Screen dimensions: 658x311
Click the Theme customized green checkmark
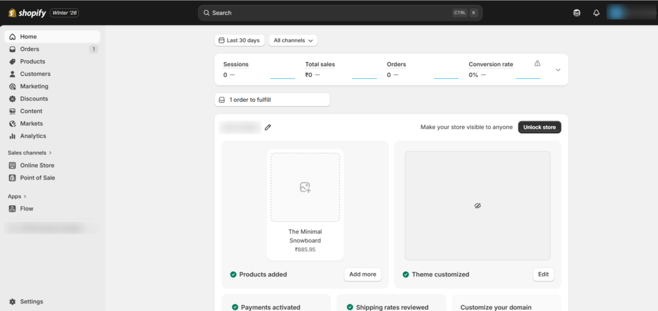click(405, 274)
